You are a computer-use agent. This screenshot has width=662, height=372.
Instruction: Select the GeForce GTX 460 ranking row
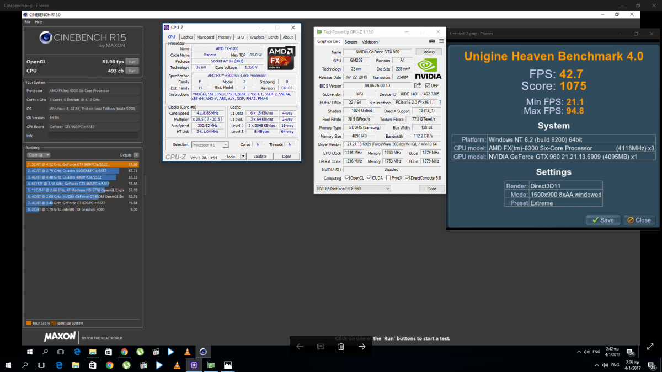(83, 184)
